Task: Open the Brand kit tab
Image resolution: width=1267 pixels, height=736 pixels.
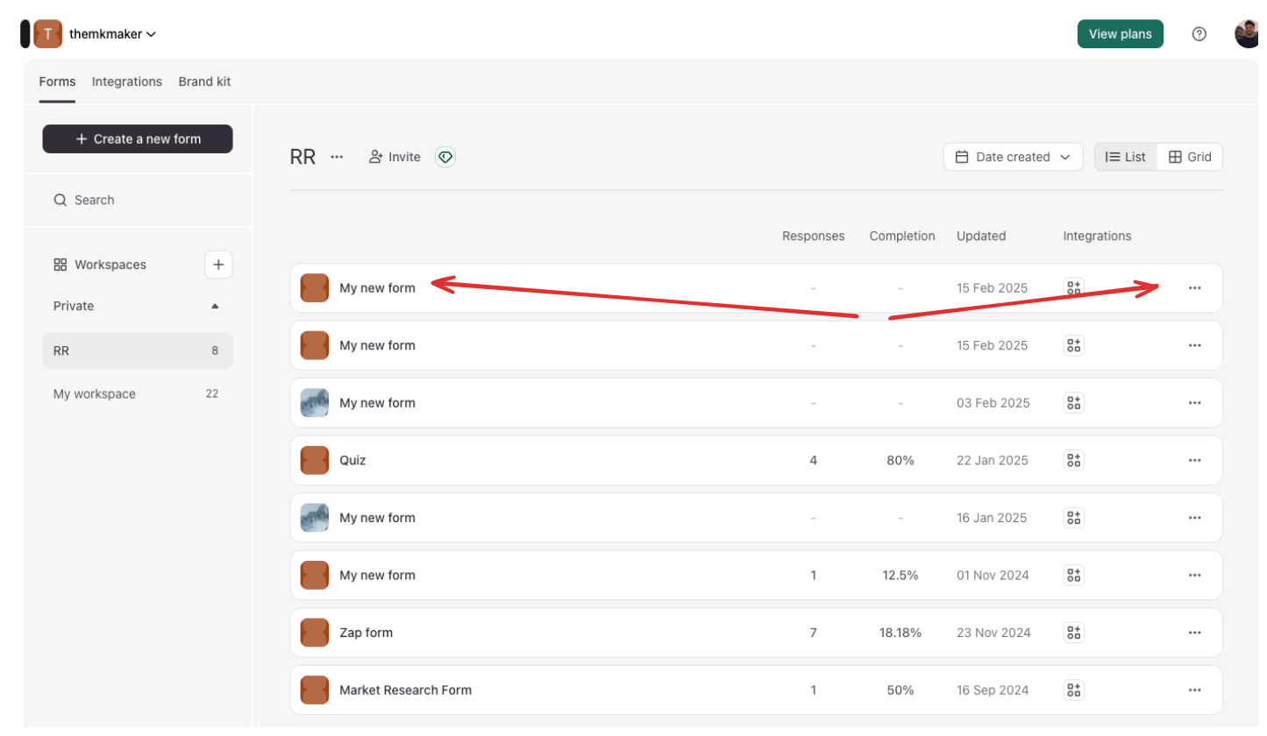Action: click(204, 81)
